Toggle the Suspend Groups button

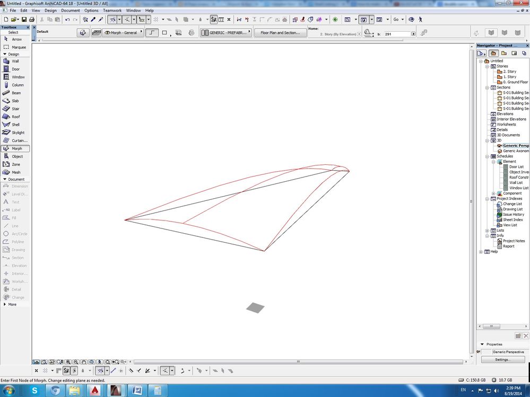pos(214,20)
